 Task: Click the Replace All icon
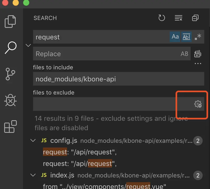(x=198, y=54)
